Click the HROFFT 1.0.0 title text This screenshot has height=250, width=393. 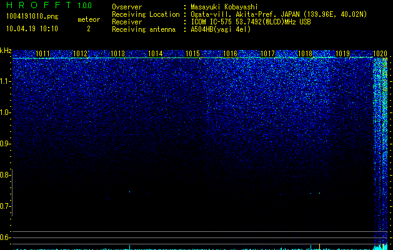tap(49, 5)
